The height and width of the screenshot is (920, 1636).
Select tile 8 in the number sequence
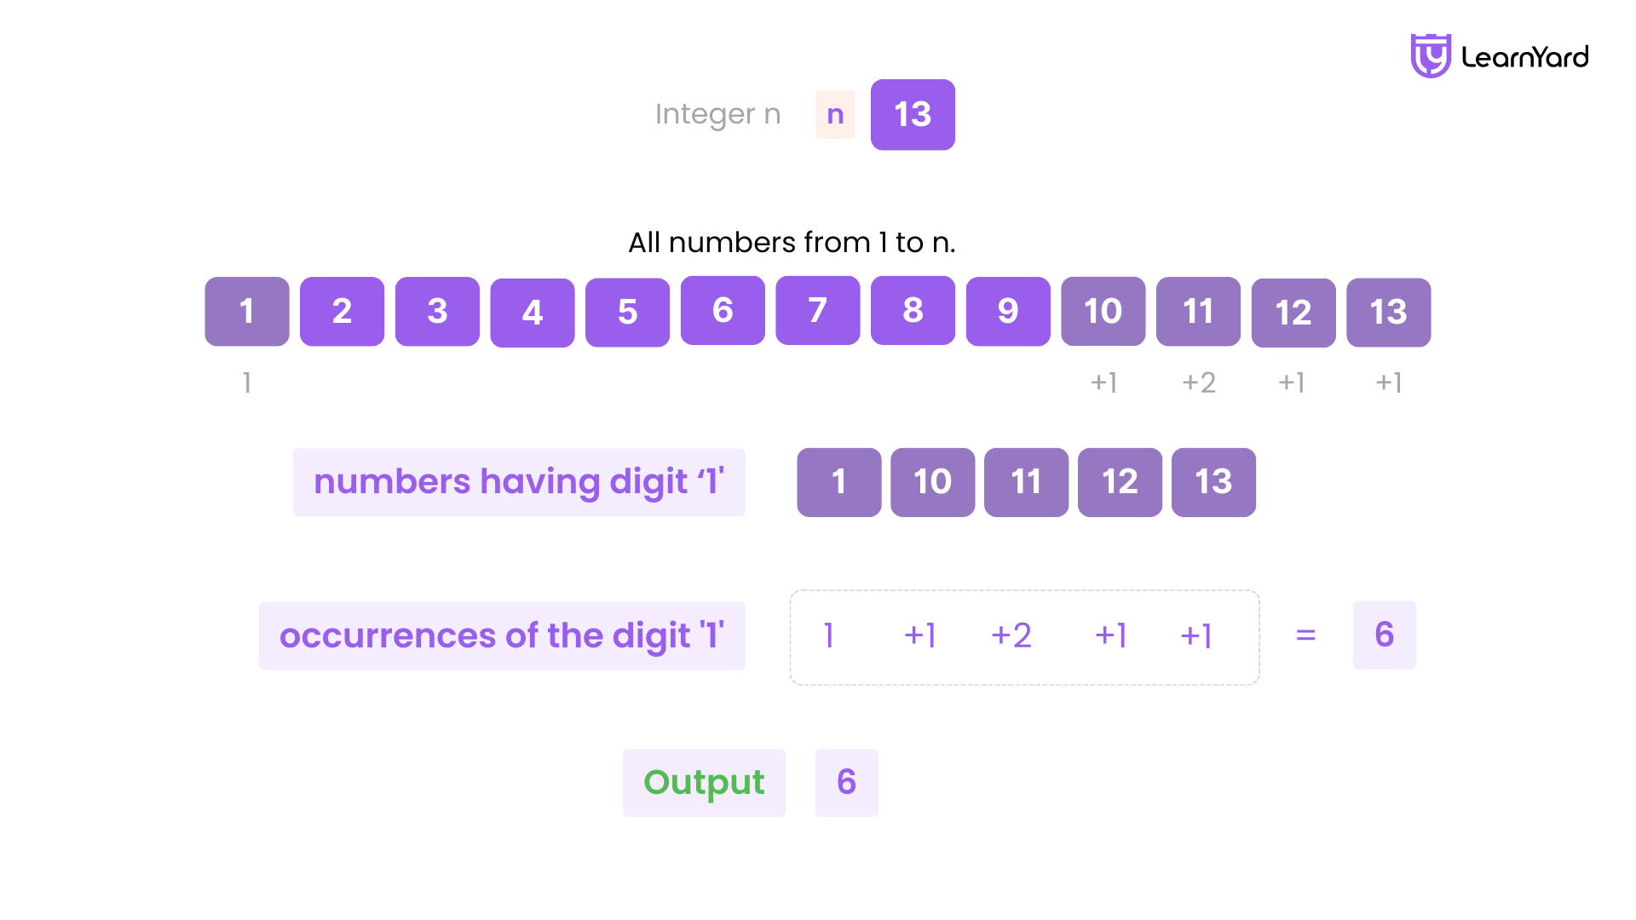pyautogui.click(x=913, y=311)
